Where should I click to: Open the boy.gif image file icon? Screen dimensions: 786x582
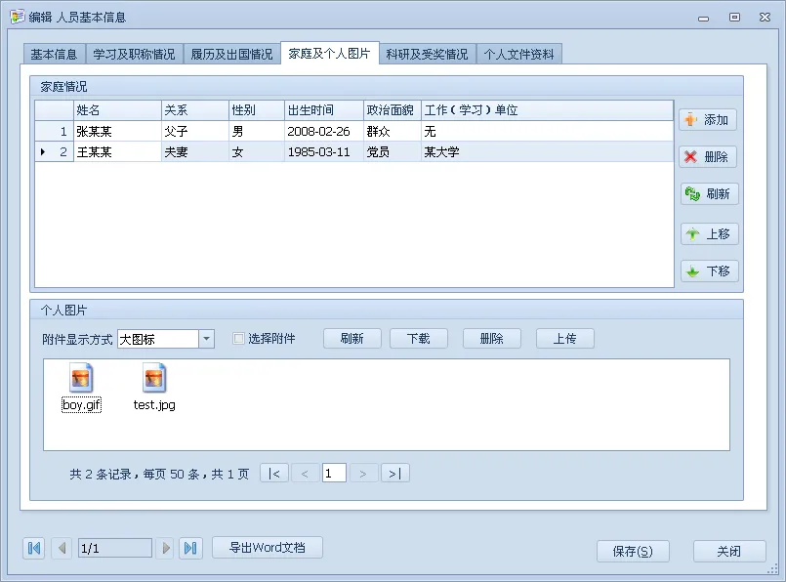tap(81, 378)
